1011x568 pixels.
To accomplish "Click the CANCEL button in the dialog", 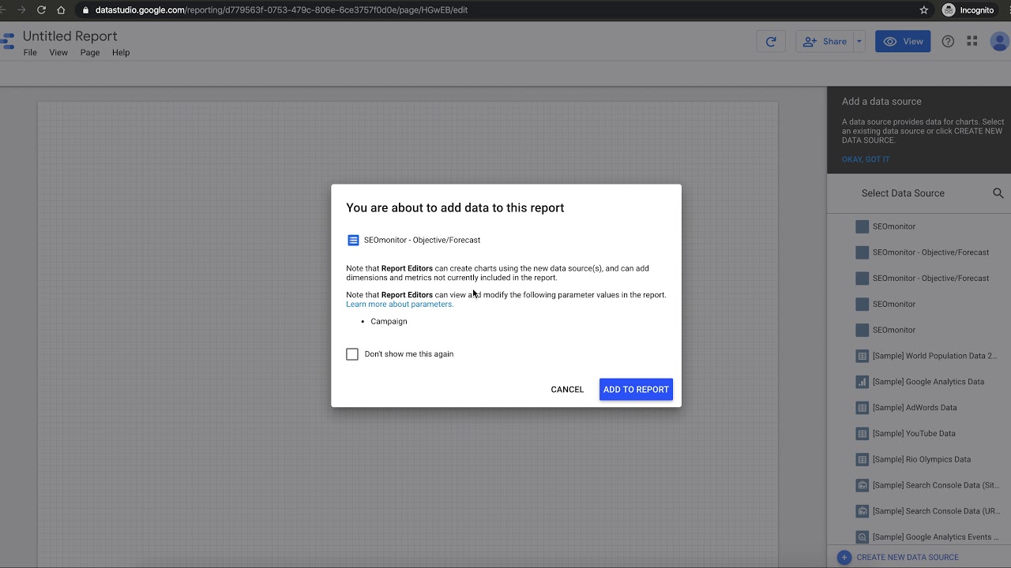I will 567,390.
